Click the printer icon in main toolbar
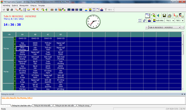Viewport: 186px width, 110px height. click(x=12, y=10)
